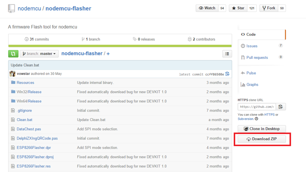Click the Clean.bat file icon
Image resolution: width=306 pixels, height=172 pixels.
point(13,120)
